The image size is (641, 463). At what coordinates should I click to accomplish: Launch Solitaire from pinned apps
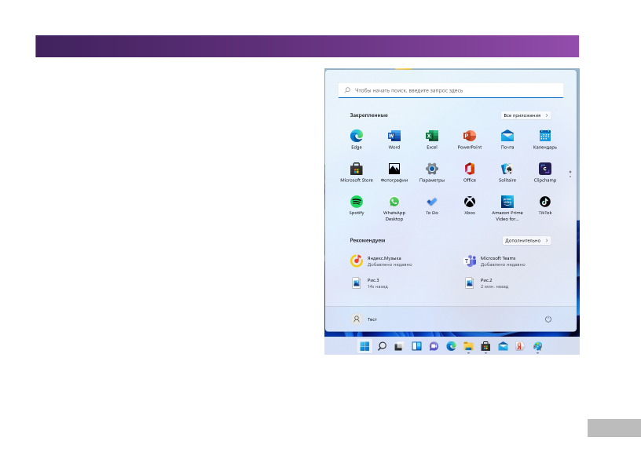click(507, 169)
